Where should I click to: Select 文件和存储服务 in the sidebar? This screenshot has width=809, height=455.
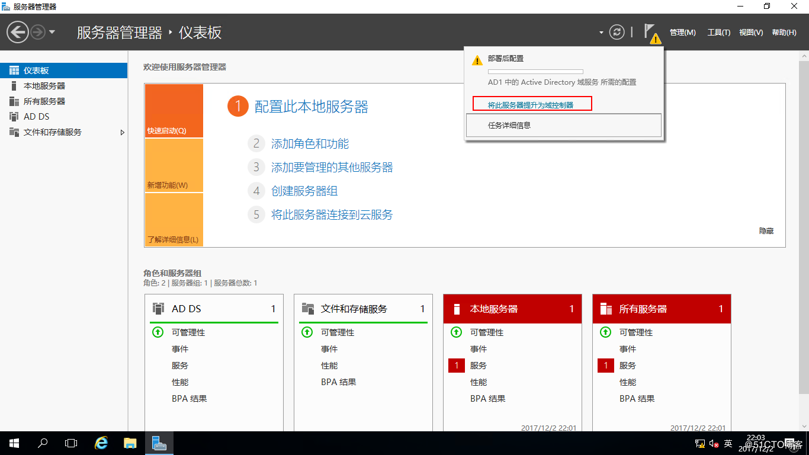coord(63,132)
